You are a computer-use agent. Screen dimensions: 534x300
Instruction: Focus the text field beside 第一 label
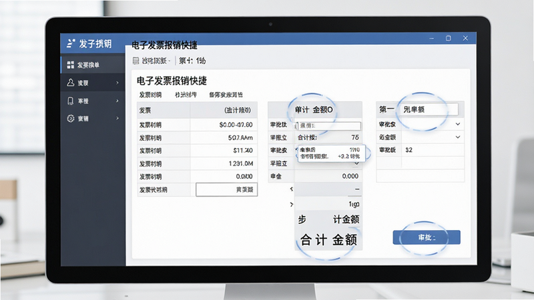tap(429, 109)
